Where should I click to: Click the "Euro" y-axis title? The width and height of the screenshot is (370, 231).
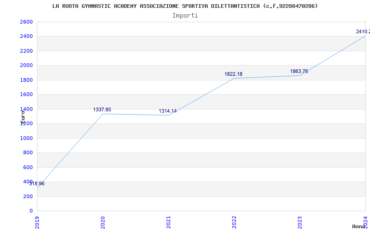click(23, 117)
